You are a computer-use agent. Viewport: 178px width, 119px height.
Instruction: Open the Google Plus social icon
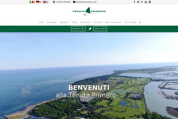[x=142, y=2]
